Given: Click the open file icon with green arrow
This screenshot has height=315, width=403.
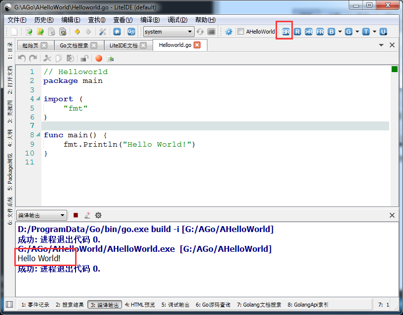Looking at the screenshot, I should 29,32.
